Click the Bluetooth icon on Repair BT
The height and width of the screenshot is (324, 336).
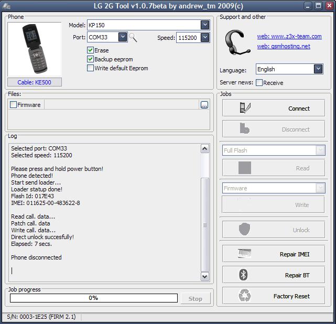click(x=243, y=275)
